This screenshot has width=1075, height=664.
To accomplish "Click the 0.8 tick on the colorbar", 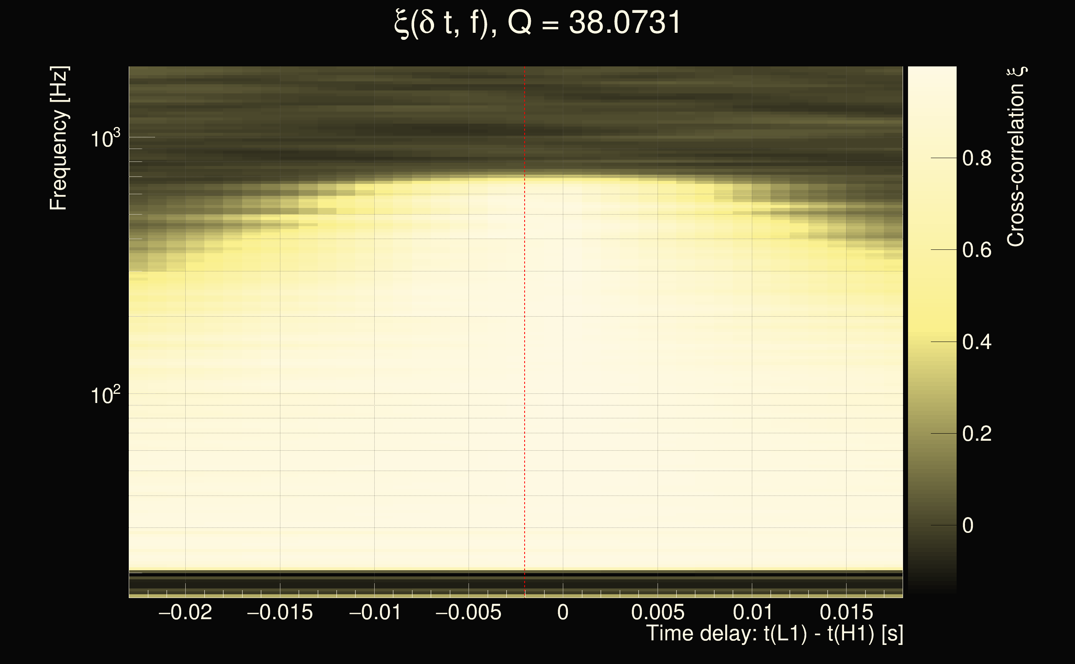I will (977, 158).
